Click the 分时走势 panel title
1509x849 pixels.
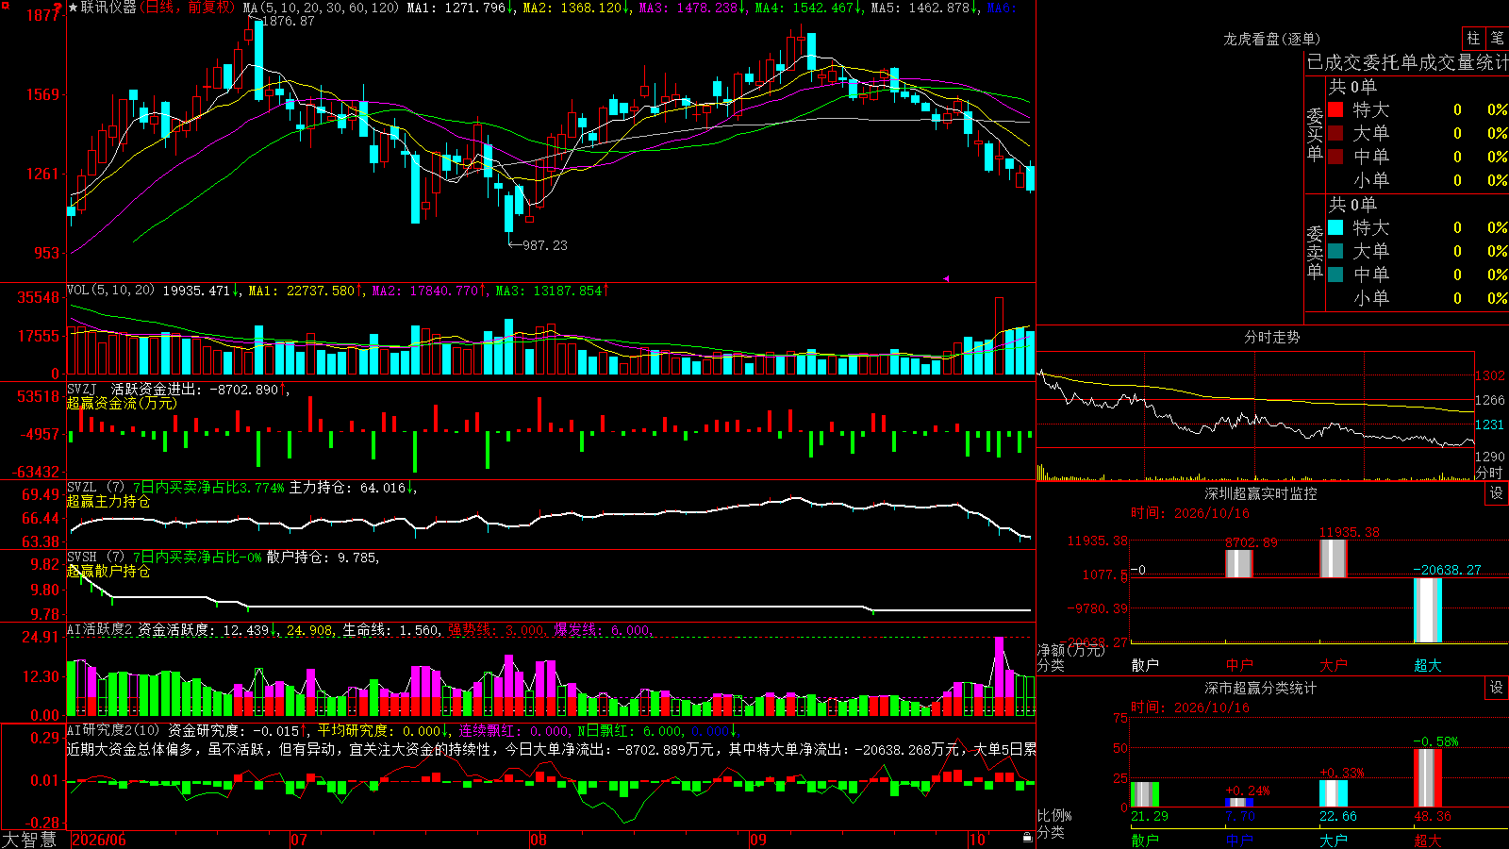pos(1271,337)
